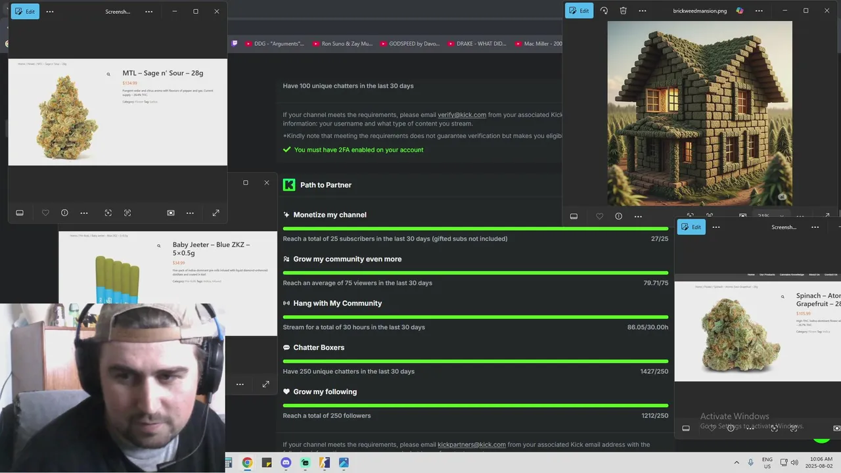This screenshot has height=473, width=841.
Task: Click the verify@kick.com email link
Action: point(462,115)
